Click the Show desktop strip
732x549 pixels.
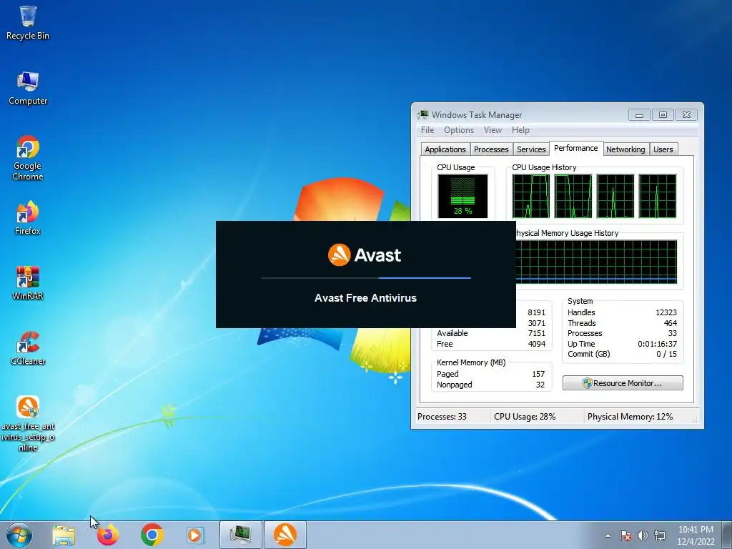[x=726, y=535]
